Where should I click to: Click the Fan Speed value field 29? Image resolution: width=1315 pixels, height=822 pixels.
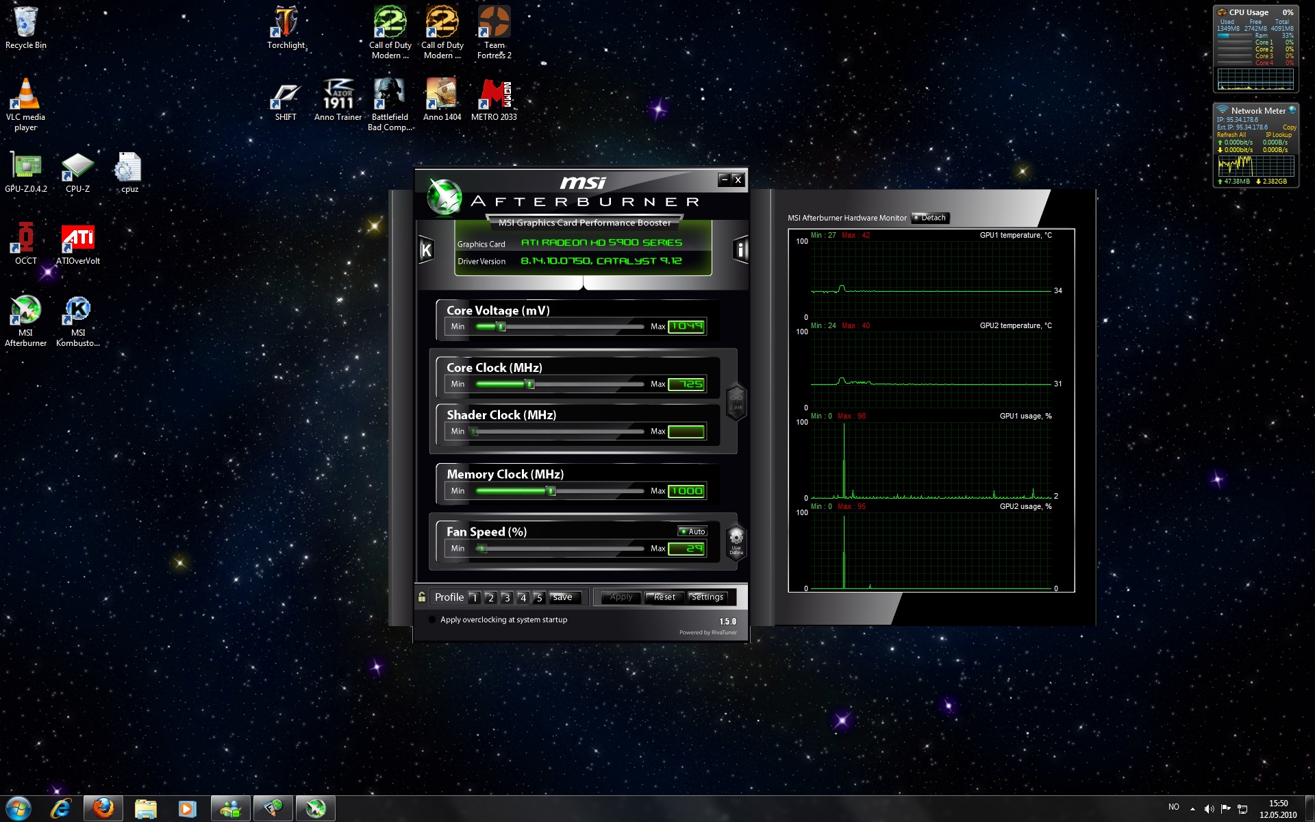coord(686,549)
